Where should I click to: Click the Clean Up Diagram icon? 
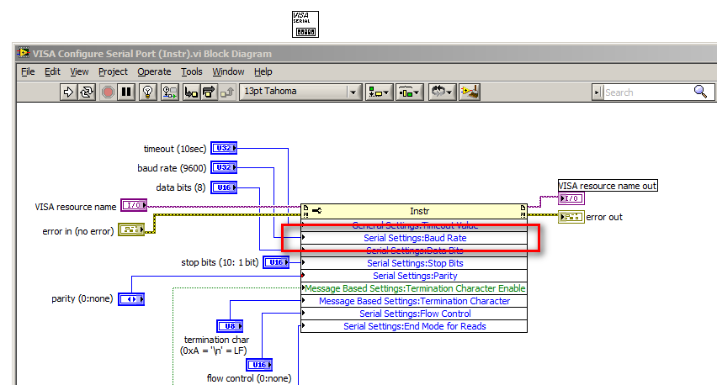coord(470,92)
